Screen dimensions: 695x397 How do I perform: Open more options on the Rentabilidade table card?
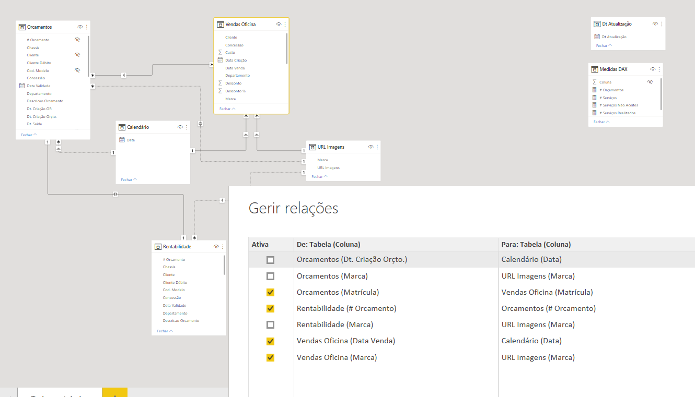(x=223, y=247)
